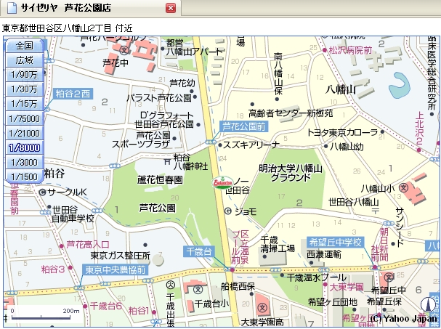Click the パラスト芦花公園 building label

click(158, 98)
